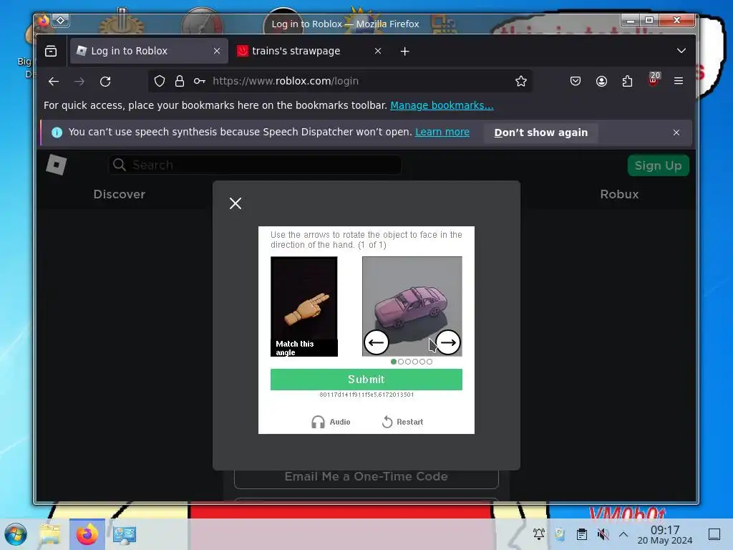Viewport: 733px width, 550px height.
Task: Select the second rotation dot under the car
Action: click(x=401, y=362)
